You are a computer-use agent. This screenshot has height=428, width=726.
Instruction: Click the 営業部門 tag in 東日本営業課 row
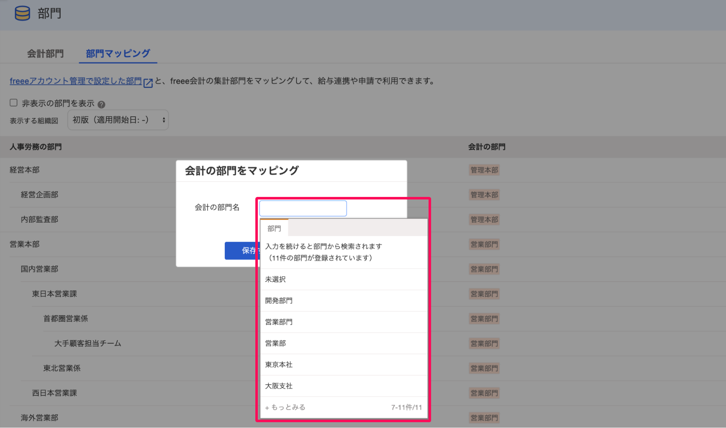pyautogui.click(x=484, y=294)
